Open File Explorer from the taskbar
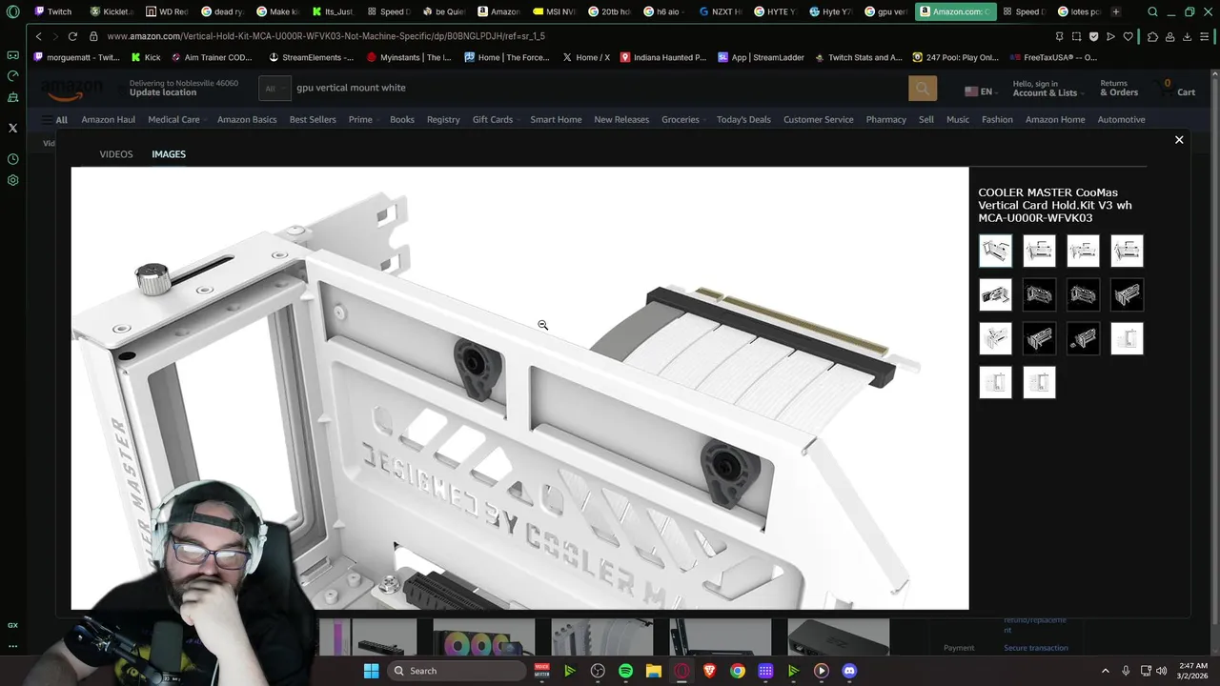 click(653, 671)
